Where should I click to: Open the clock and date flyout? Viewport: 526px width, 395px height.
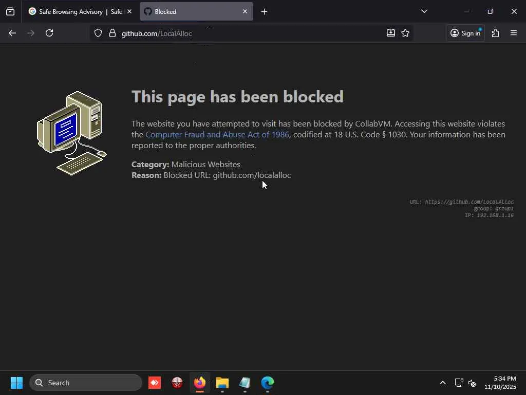click(x=500, y=383)
